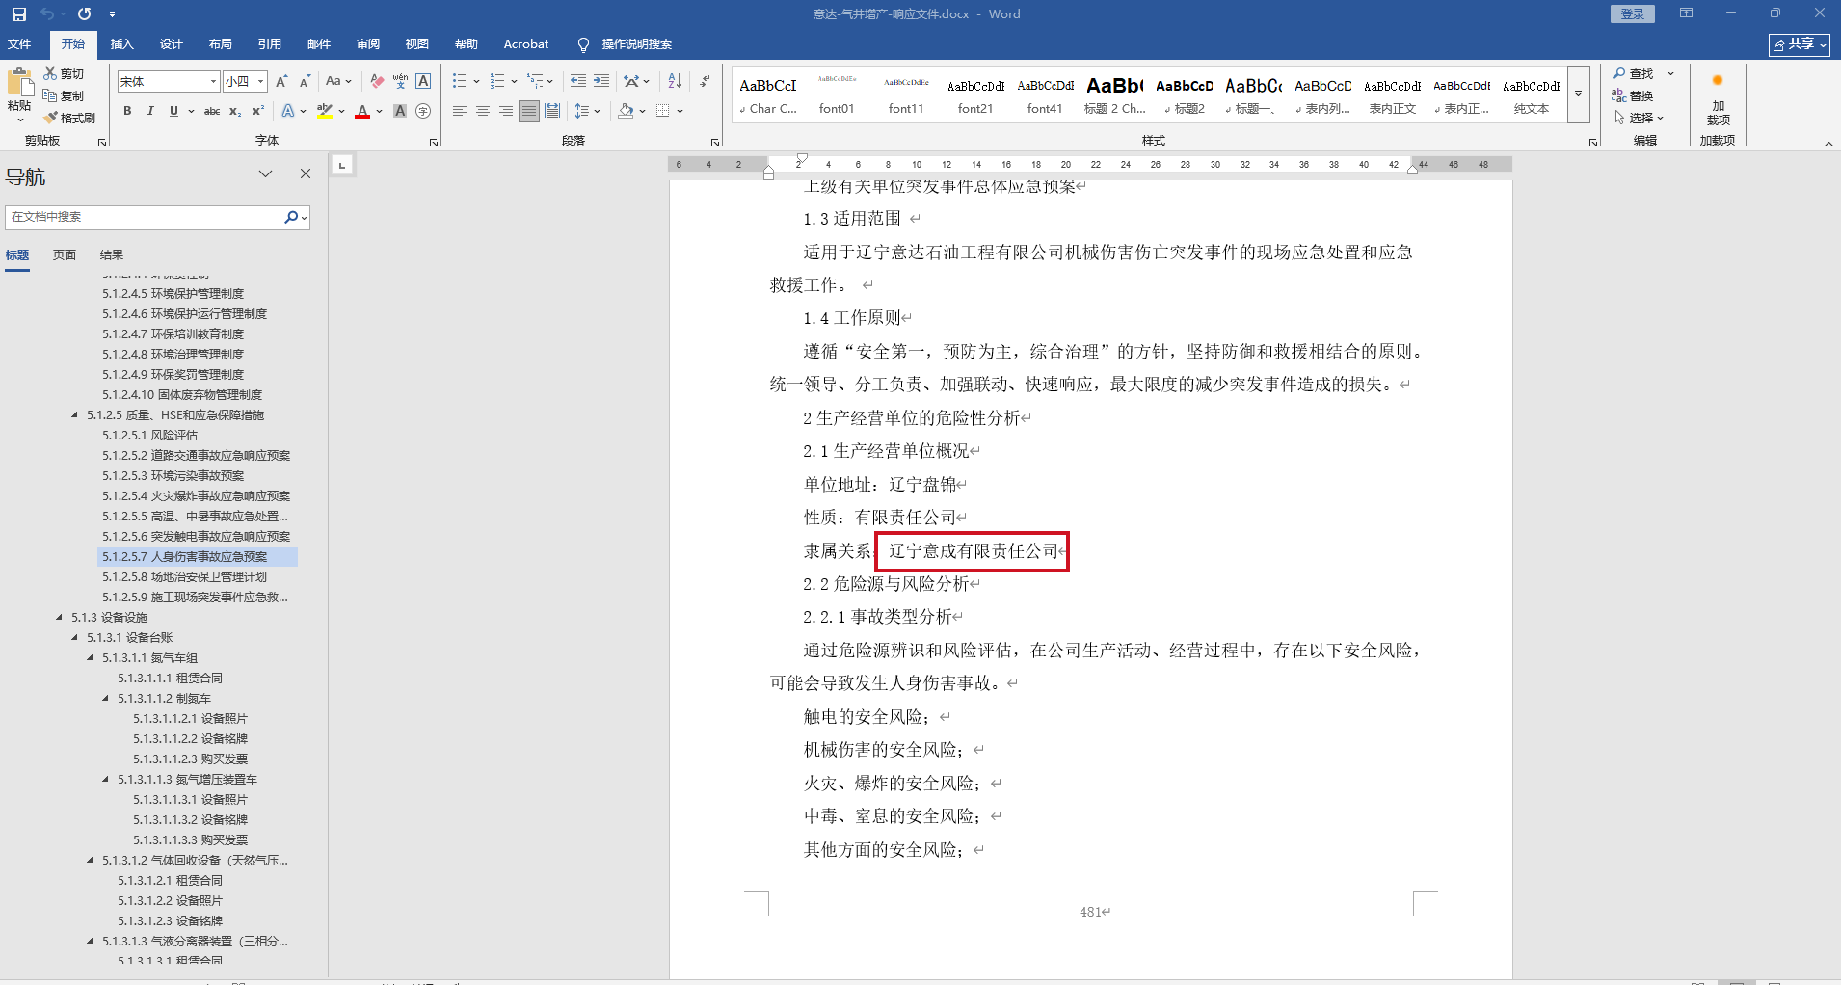Open the change case (Aa) dropdown

pyautogui.click(x=338, y=82)
